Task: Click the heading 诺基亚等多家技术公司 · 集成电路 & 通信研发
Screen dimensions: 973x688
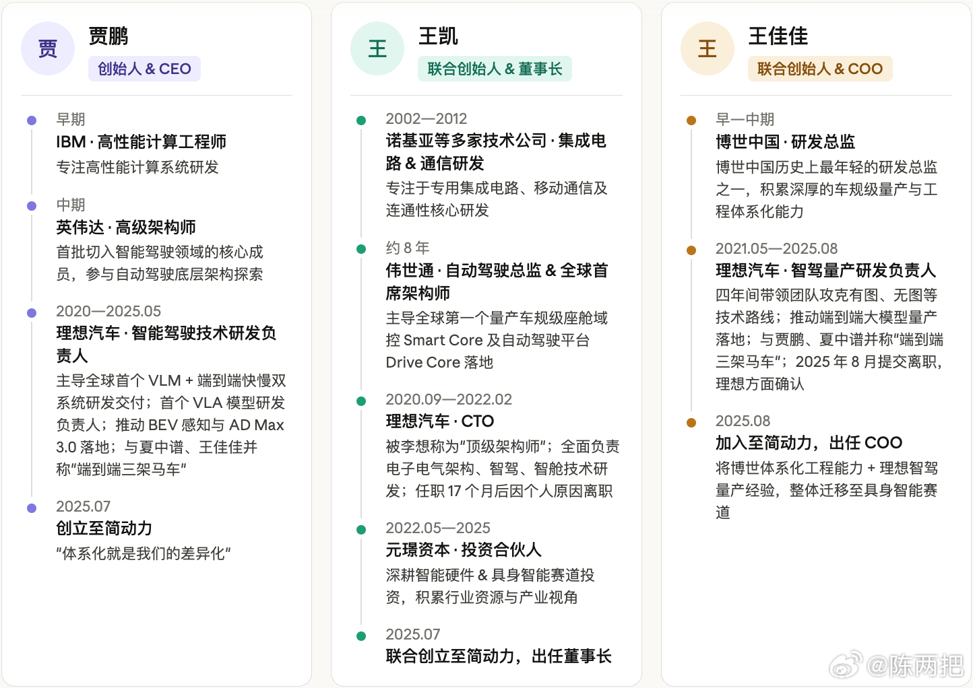Action: click(x=496, y=151)
